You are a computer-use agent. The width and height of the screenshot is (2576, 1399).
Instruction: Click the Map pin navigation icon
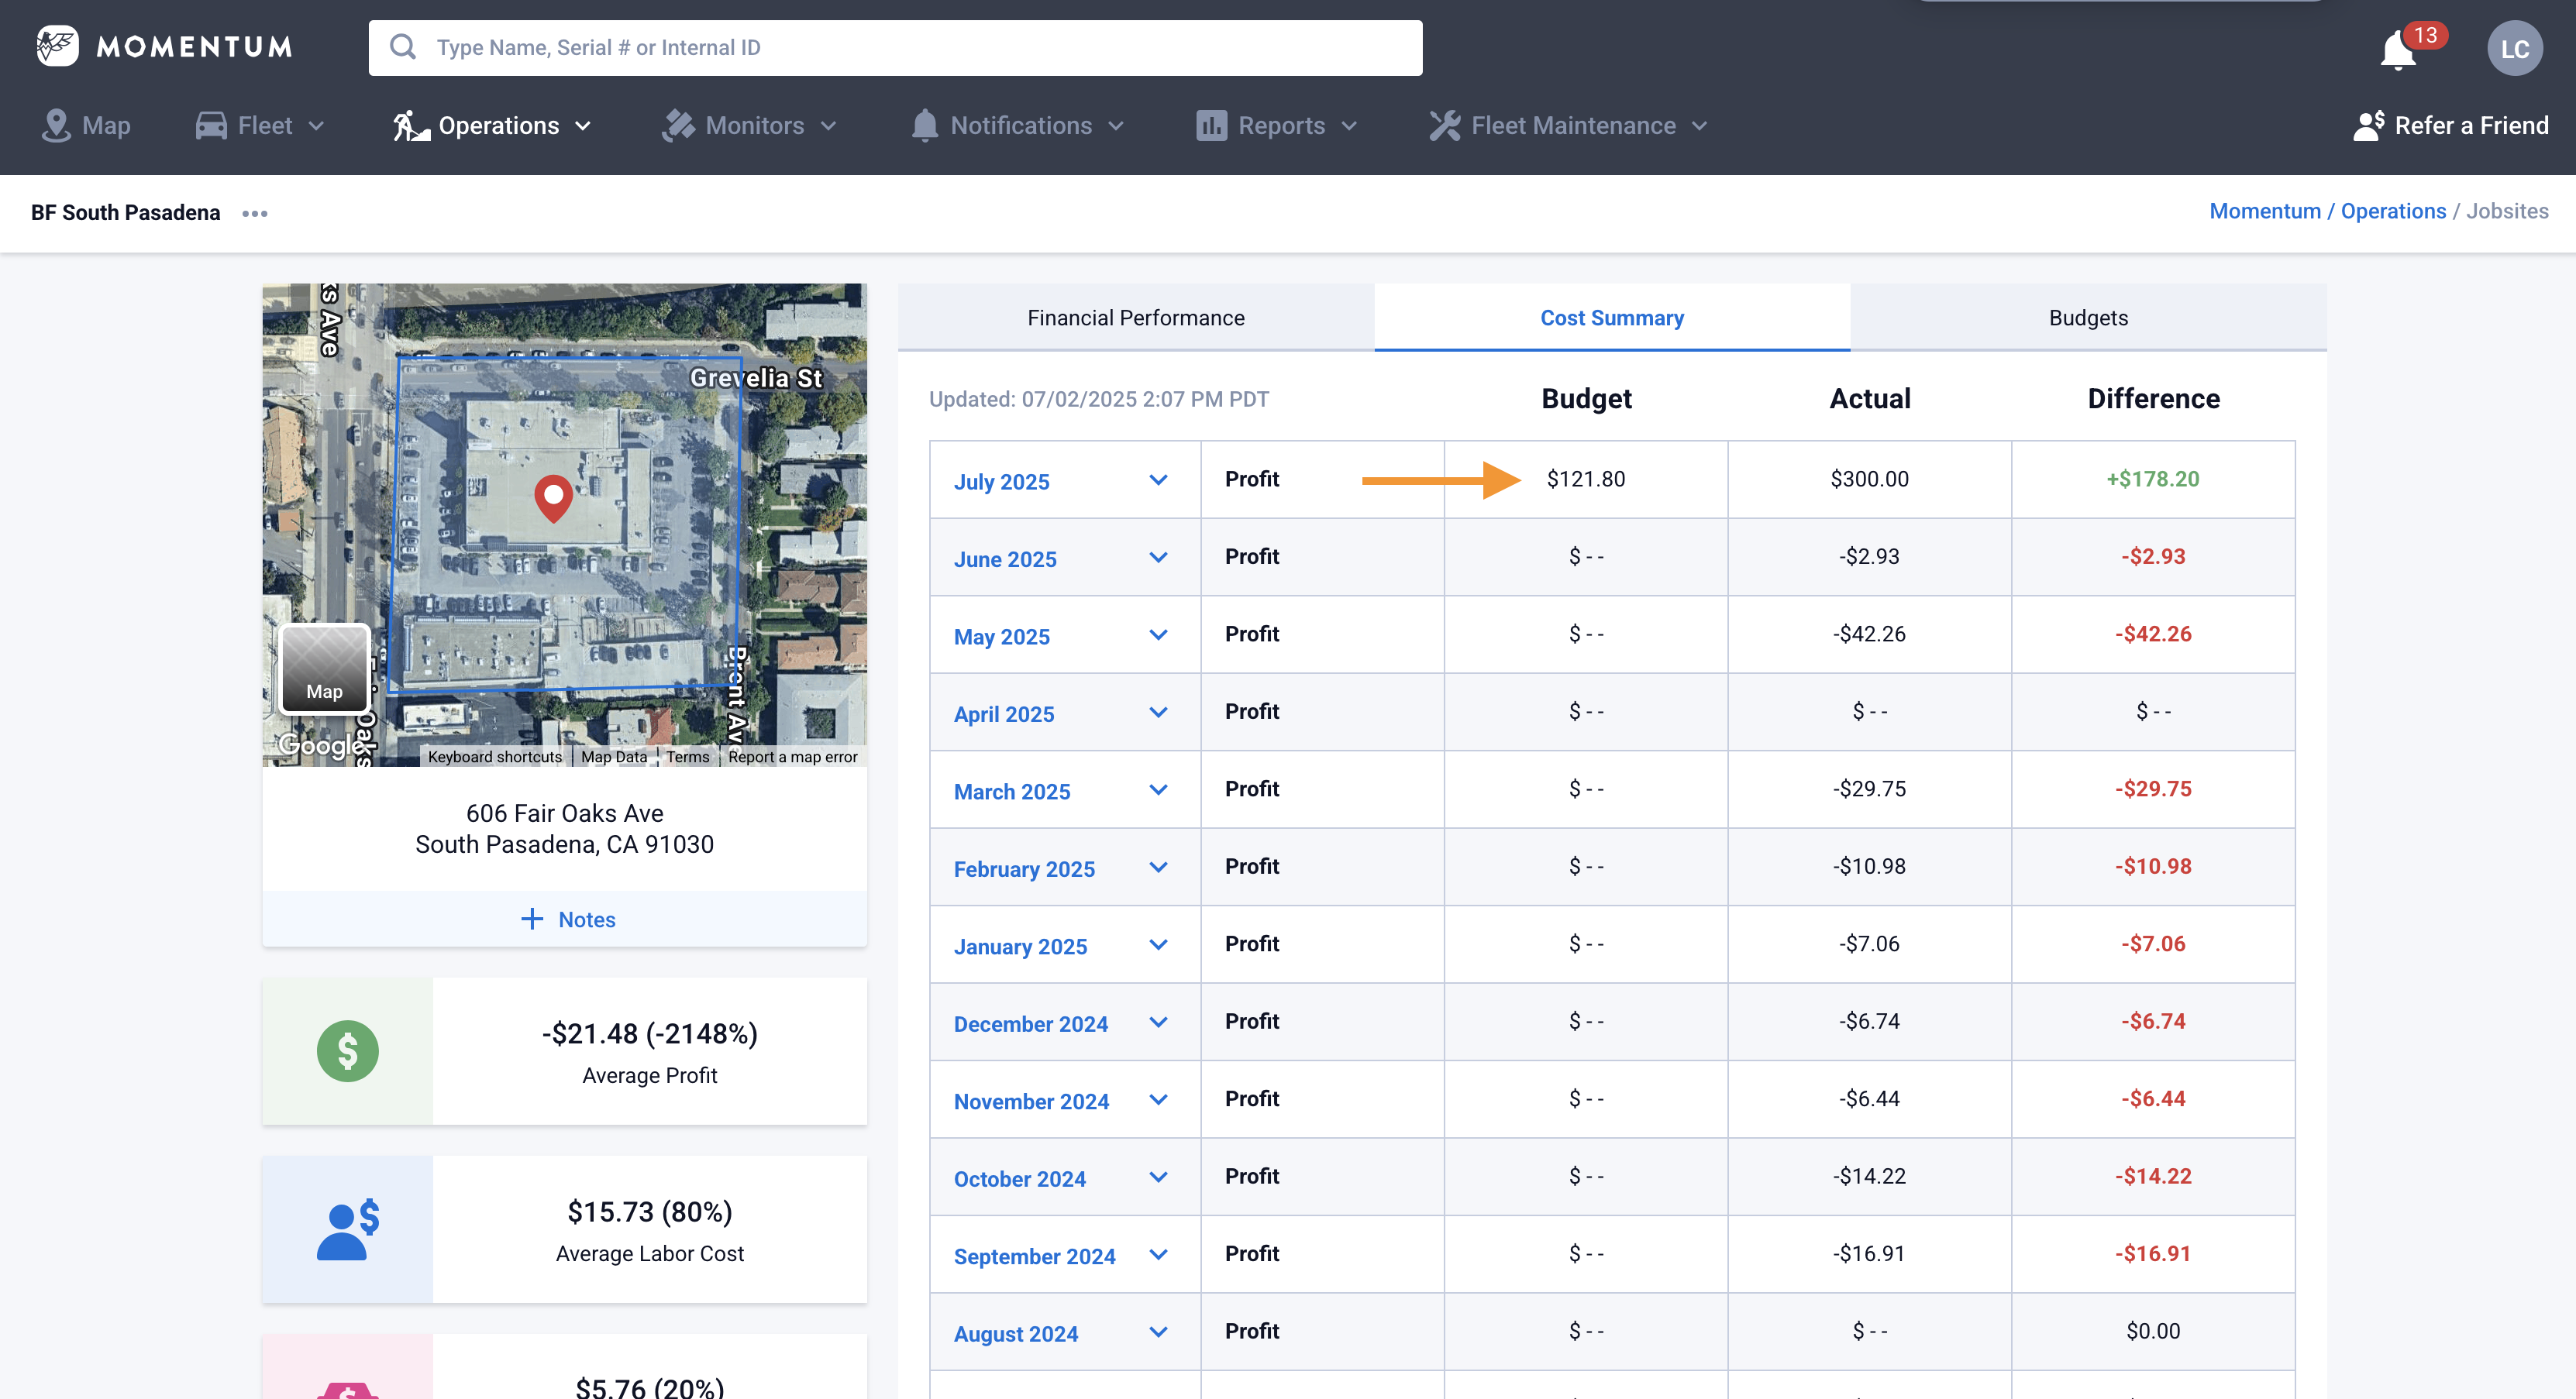tap(56, 126)
